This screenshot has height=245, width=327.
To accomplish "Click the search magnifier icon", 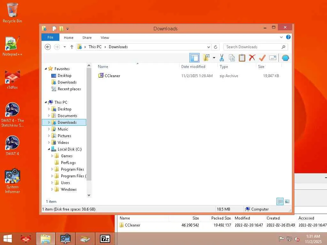I will [284, 47].
